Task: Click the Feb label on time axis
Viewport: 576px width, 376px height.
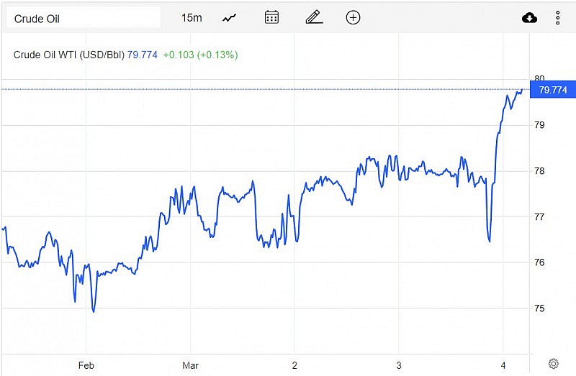Action: [86, 365]
